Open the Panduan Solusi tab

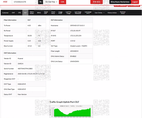pos(123,13)
